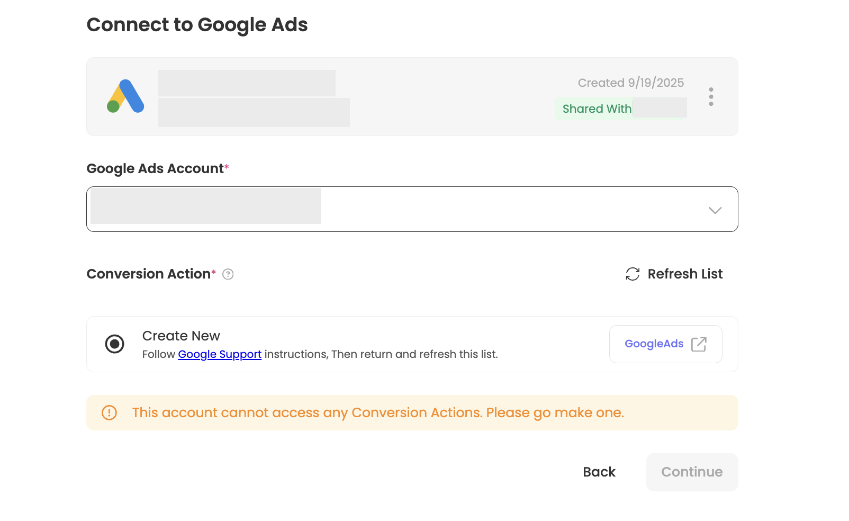
Task: Click the Conversion Action field label
Action: [148, 274]
